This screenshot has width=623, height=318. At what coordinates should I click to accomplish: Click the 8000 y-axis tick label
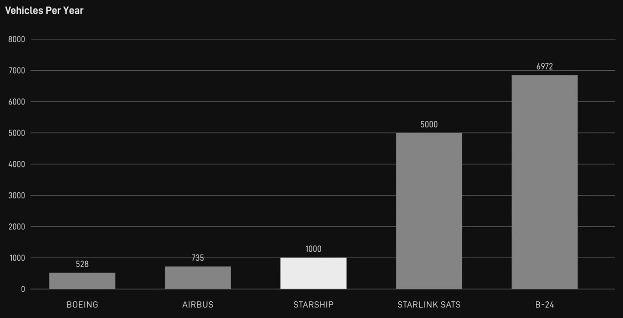click(17, 40)
